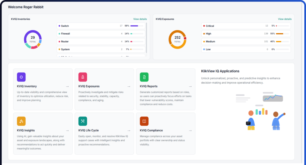306x165 pixels.
Task: Open the orange KVIQ Compliance book icon
Action: pyautogui.click(x=144, y=121)
